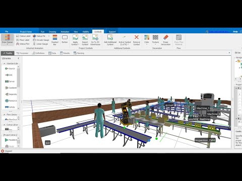
Task: Select the Facility view tab
Action: [x=8, y=53]
